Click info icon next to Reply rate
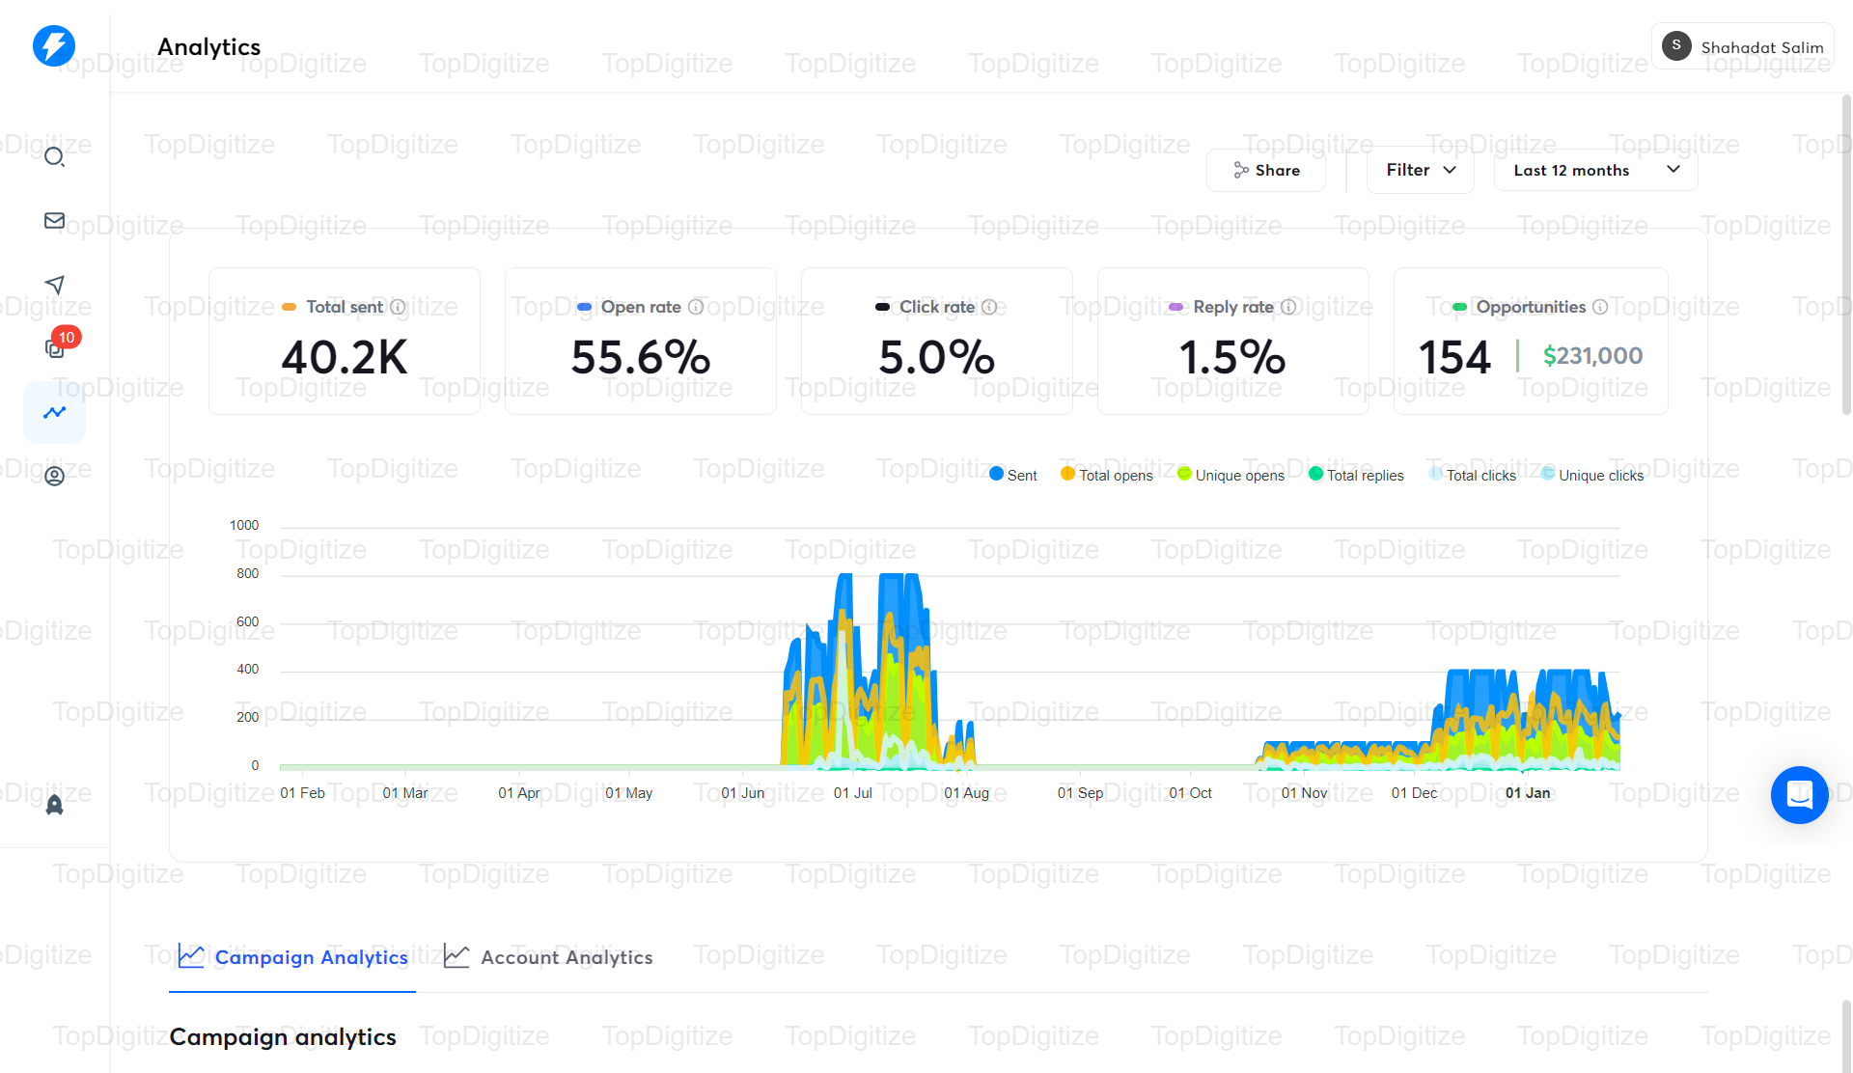Viewport: 1853px width, 1073px height. [x=1288, y=307]
